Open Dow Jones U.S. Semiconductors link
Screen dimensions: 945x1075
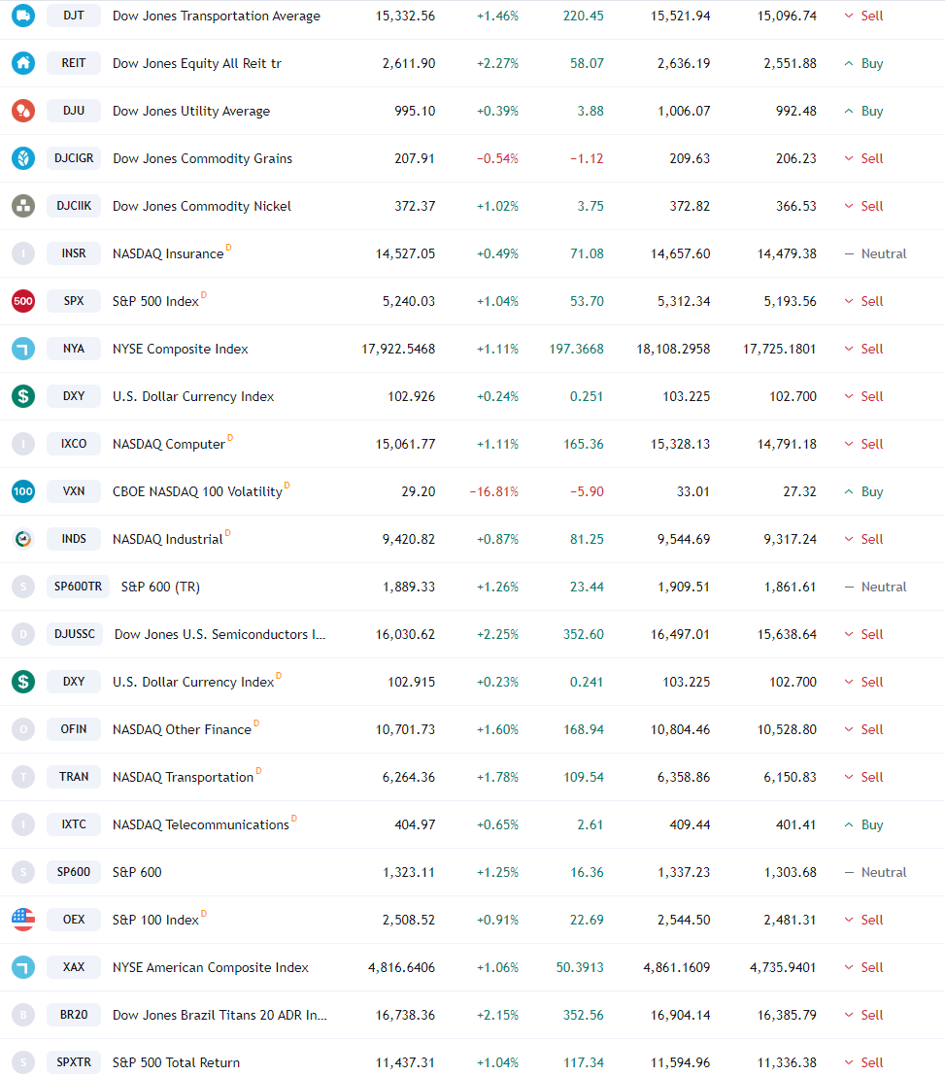point(220,634)
